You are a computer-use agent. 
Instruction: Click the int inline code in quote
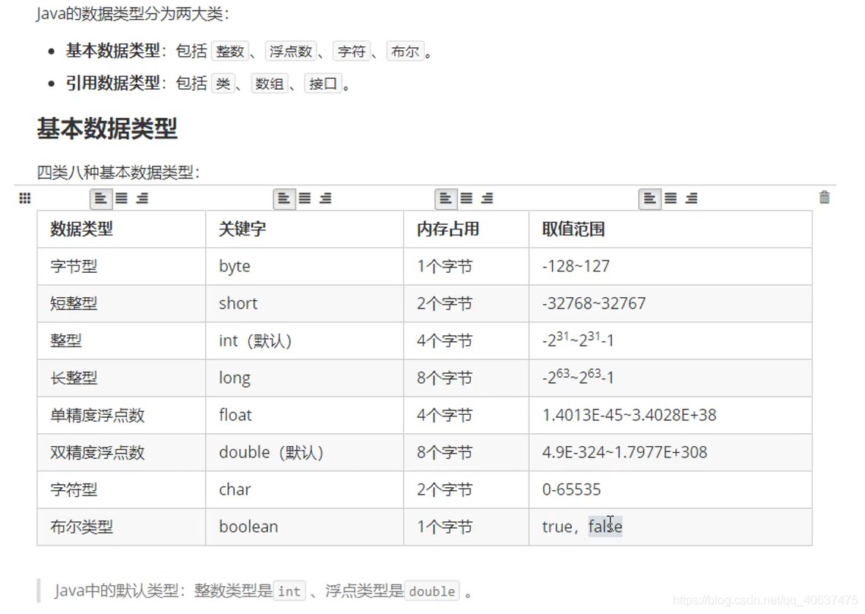click(289, 591)
